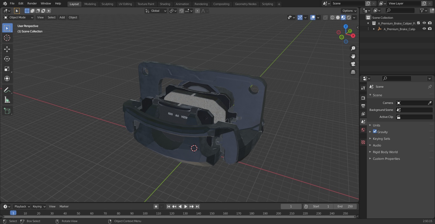Switch to material preview shading

tap(343, 17)
